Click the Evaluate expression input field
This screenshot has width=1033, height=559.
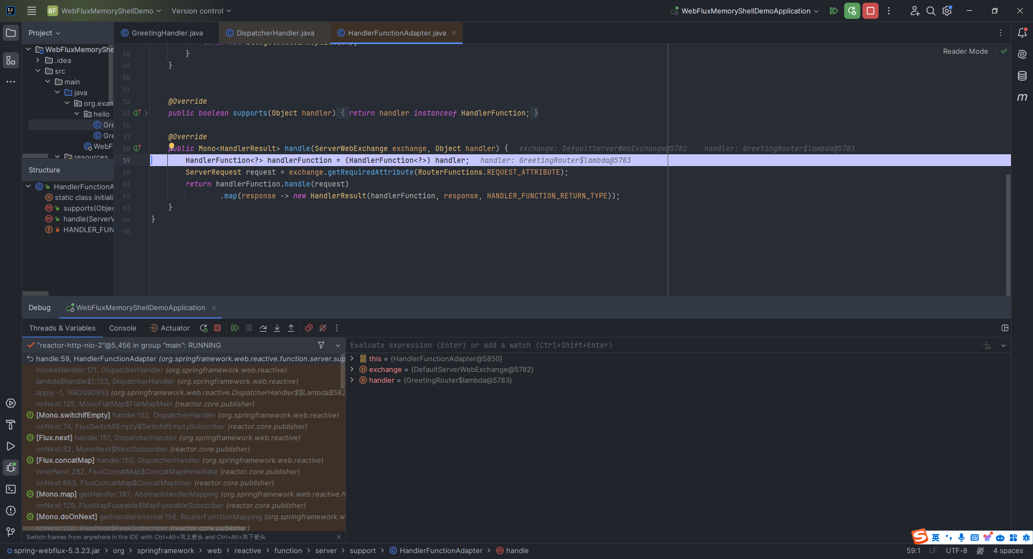tap(664, 345)
